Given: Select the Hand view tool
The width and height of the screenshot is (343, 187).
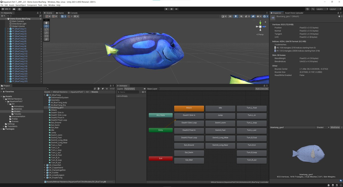Looking at the screenshot, I should (x=47, y=23).
